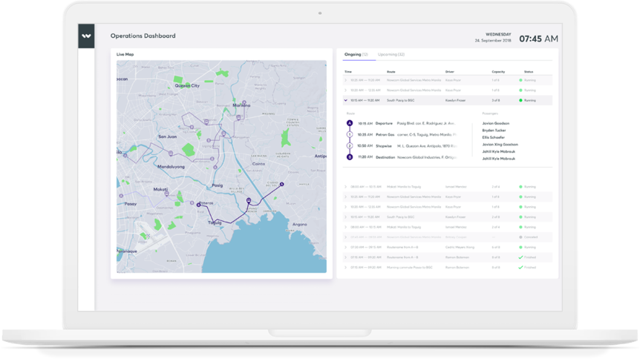Expand the Cedric Meyers Xiong route row
Screen dimensions: 640x359
346,247
